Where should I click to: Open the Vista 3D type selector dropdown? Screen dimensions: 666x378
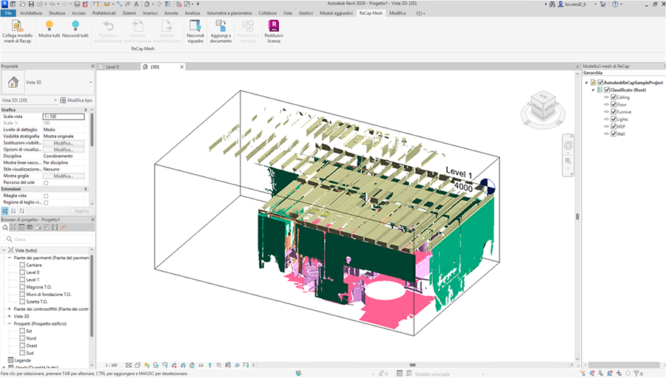90,83
